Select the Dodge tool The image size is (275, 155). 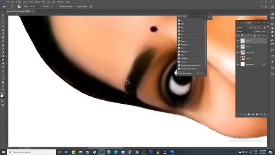click(3, 63)
